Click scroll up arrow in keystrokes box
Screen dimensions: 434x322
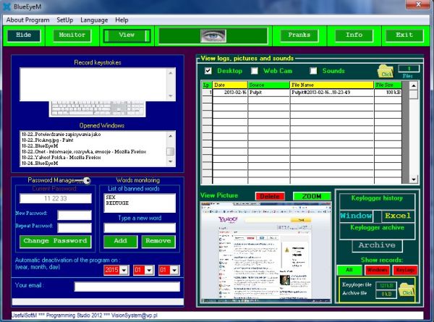tap(171, 73)
